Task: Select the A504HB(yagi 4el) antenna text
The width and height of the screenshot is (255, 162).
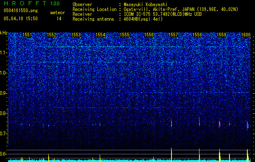Action: (x=143, y=19)
